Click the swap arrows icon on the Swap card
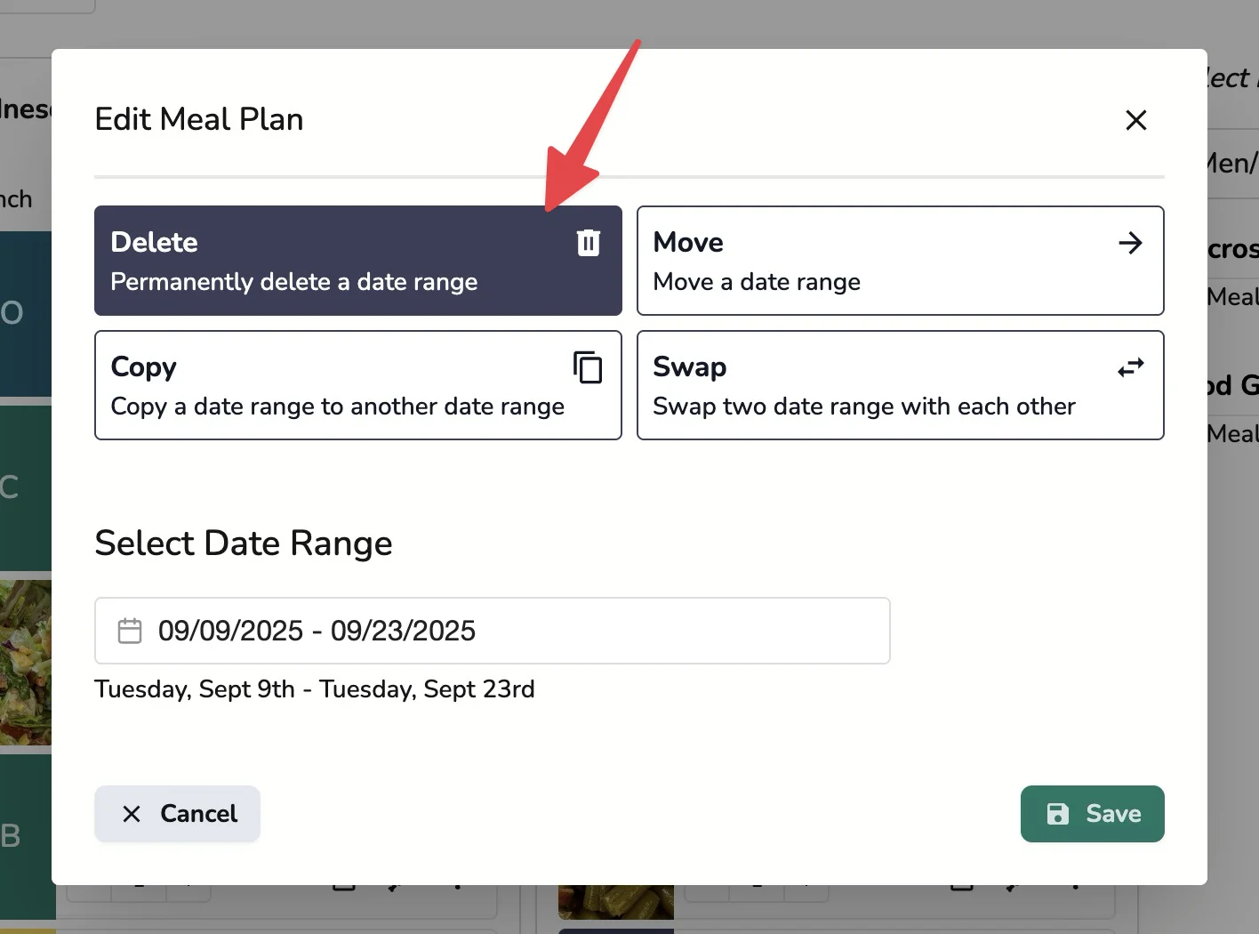This screenshot has width=1259, height=934. click(1130, 366)
